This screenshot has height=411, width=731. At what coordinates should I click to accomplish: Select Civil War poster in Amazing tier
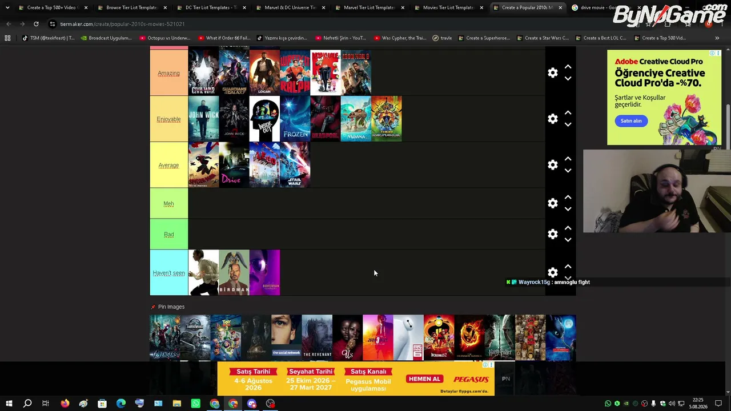[x=203, y=72]
